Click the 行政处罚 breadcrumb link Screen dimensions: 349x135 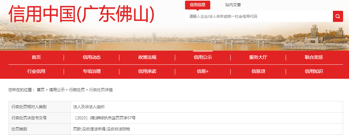pos(77,90)
